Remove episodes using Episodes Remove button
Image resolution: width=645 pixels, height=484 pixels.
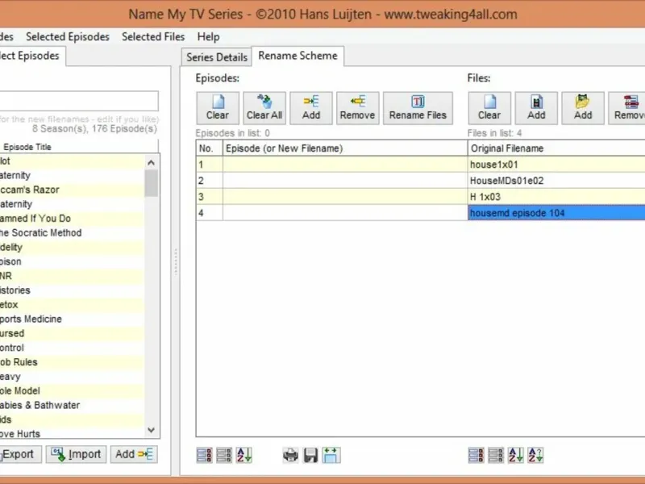[x=357, y=108]
